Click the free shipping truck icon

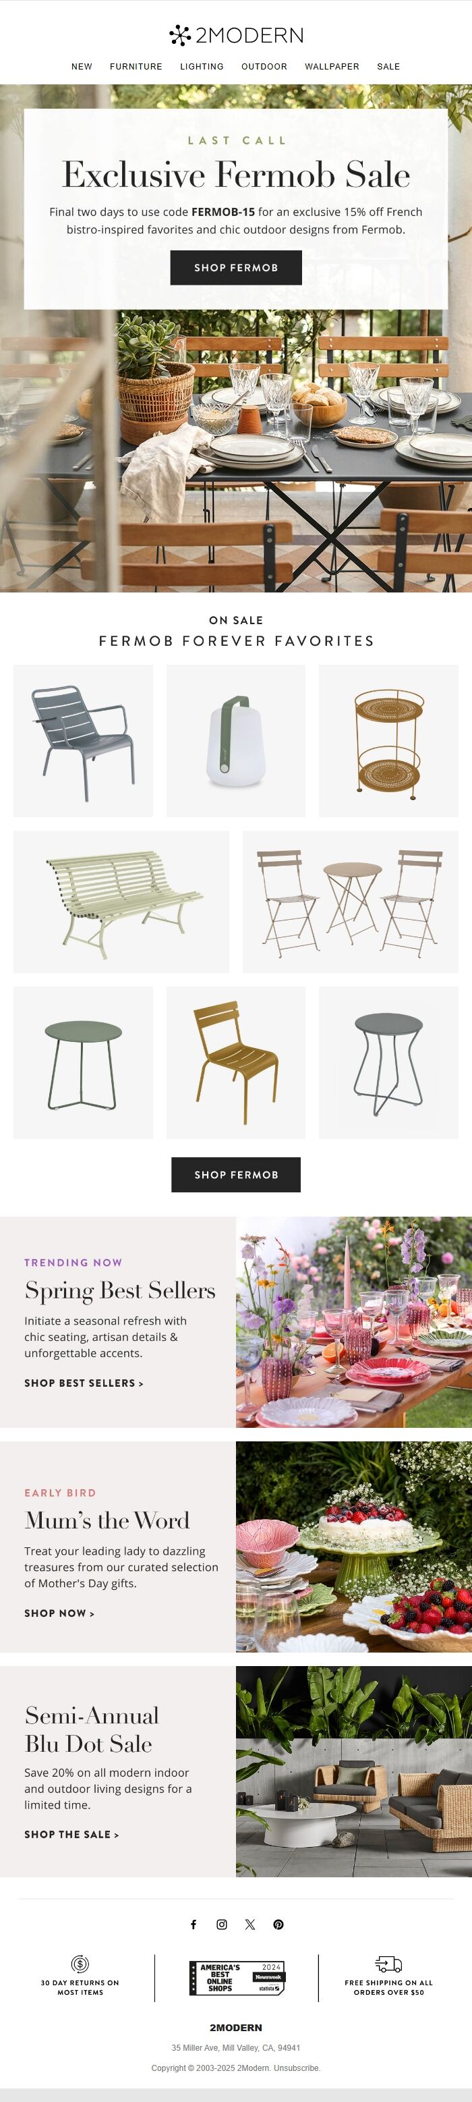click(x=389, y=1964)
